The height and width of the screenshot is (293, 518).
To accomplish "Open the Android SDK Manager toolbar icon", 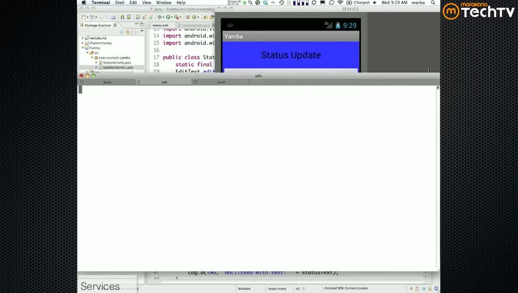I will point(123,17).
